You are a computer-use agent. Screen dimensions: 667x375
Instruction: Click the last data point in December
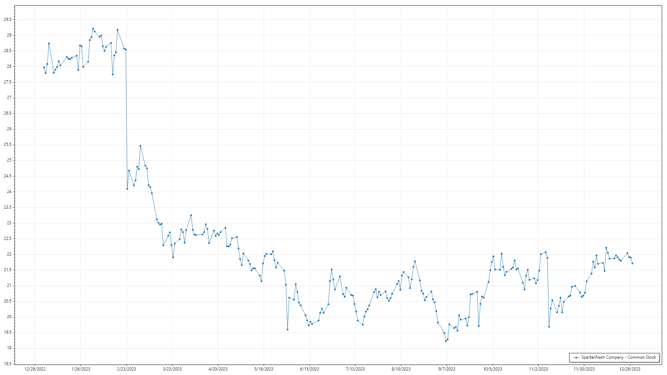pos(632,264)
